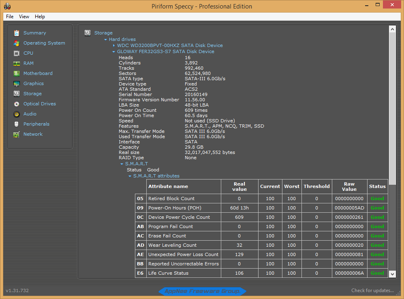Click the Storage hard disk sidebar icon
404x299 pixels.
point(17,94)
